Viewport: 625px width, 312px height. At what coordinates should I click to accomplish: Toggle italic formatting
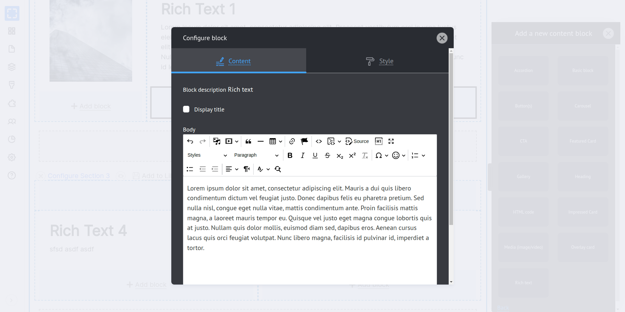pos(302,155)
